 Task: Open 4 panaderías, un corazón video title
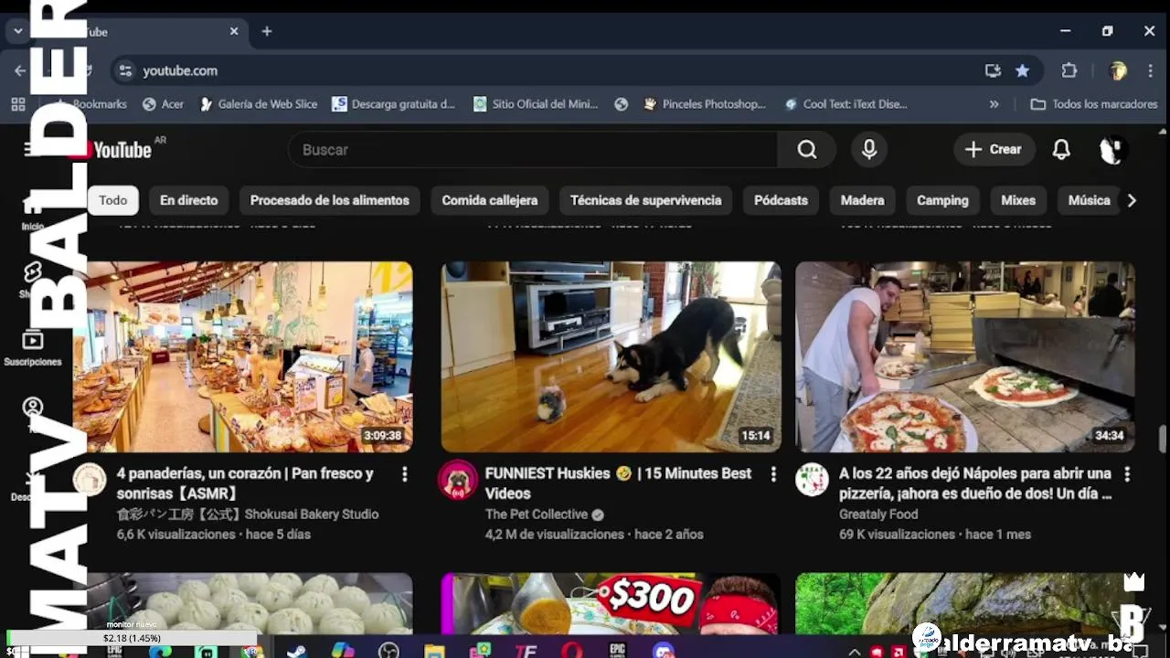(x=245, y=483)
